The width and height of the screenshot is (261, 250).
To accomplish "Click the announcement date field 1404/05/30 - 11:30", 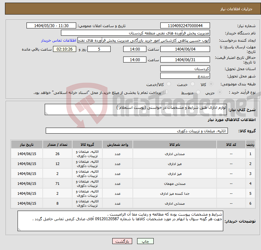I will coord(51,25).
